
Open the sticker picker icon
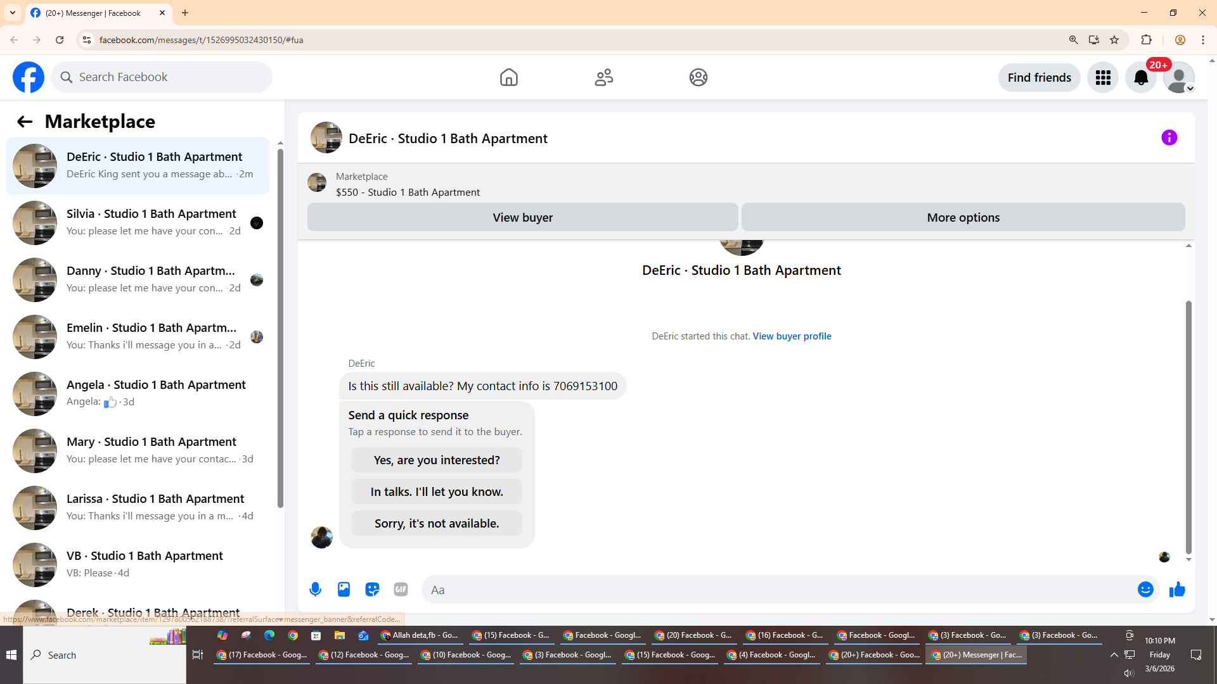372,590
